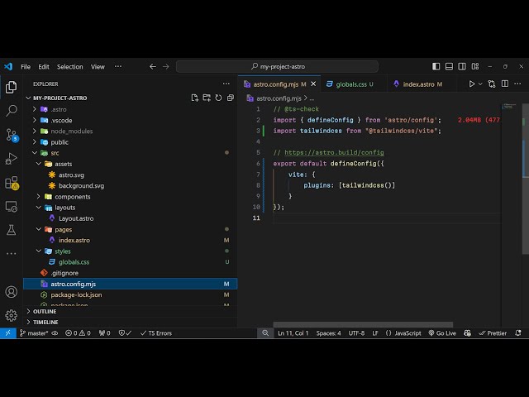Refresh the Explorer tree
This screenshot has width=529, height=397.
tap(218, 98)
